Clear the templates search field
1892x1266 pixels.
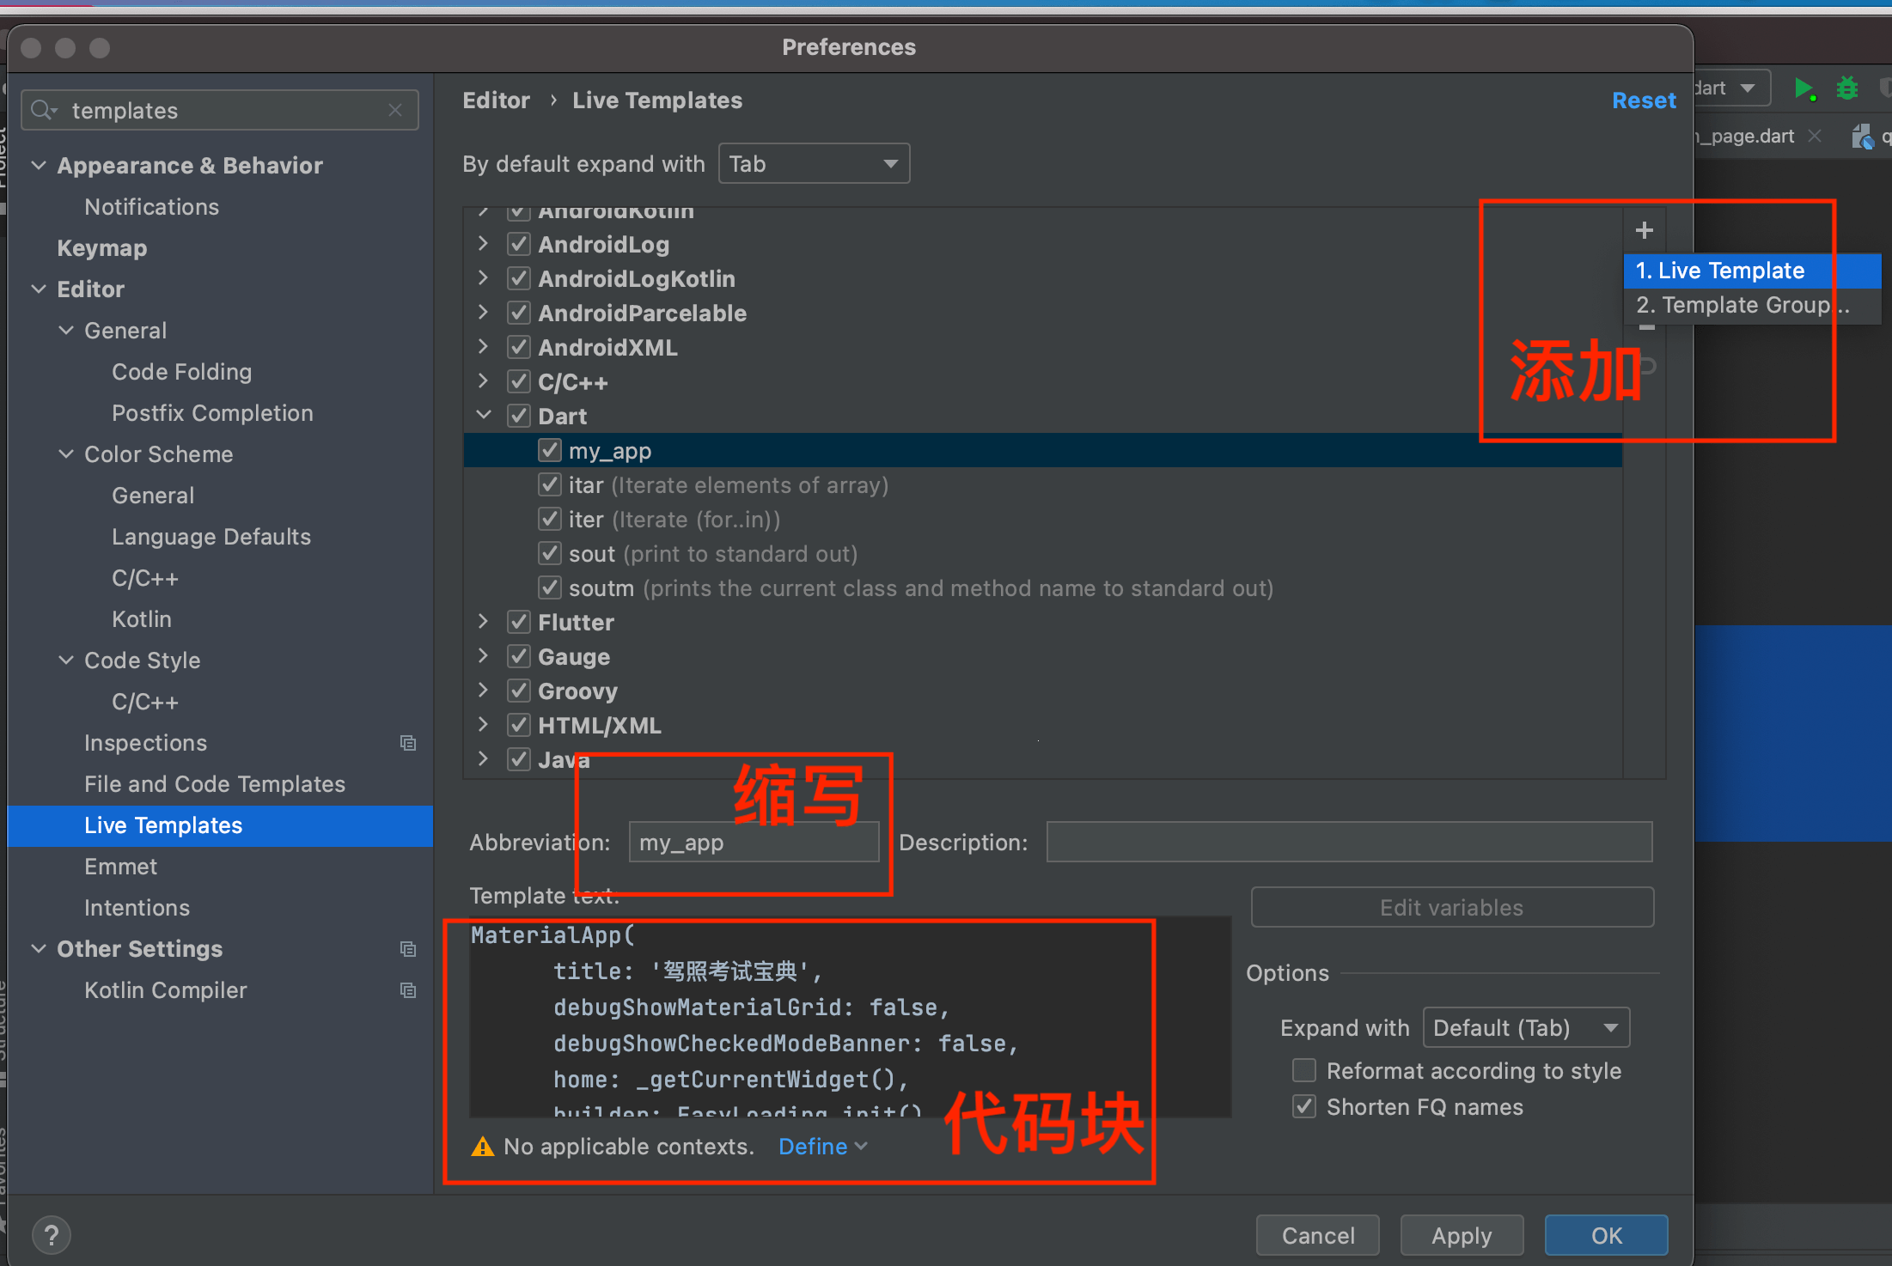[395, 110]
